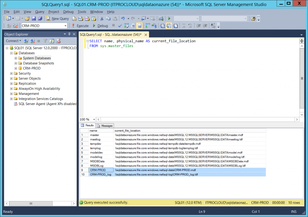The height and width of the screenshot is (217, 308).
Task: Click the New Query button
Action: tap(57, 18)
